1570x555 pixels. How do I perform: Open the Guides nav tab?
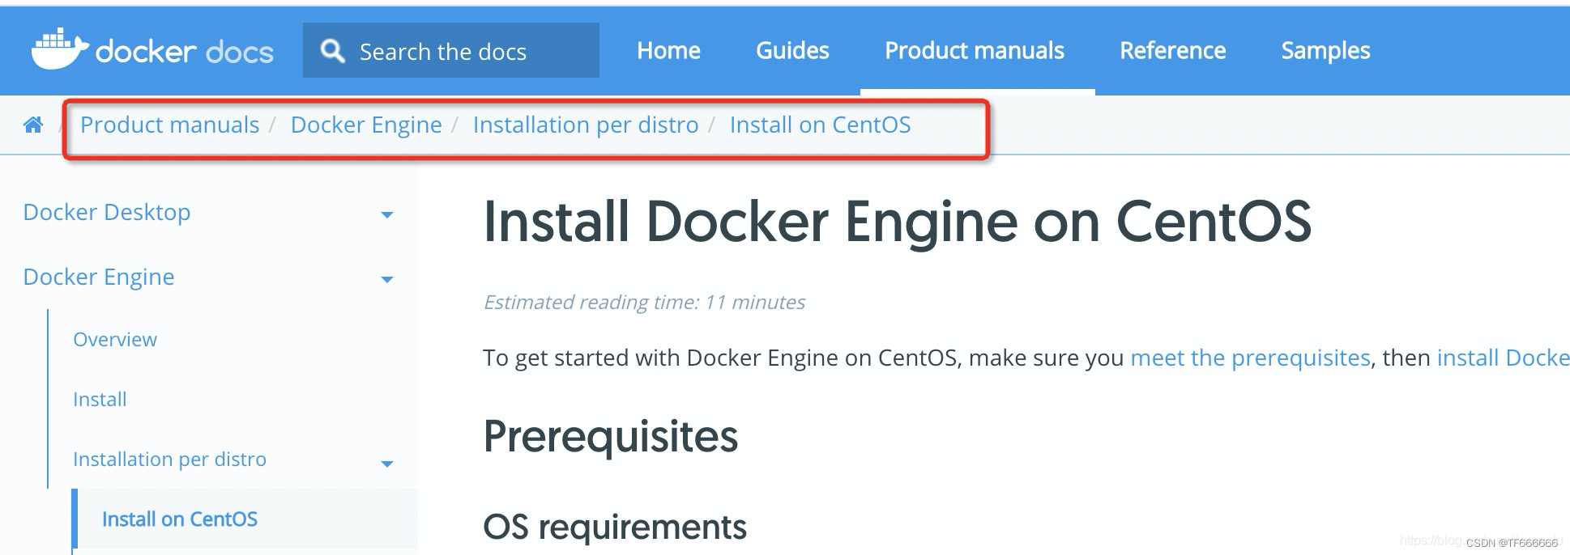[792, 50]
